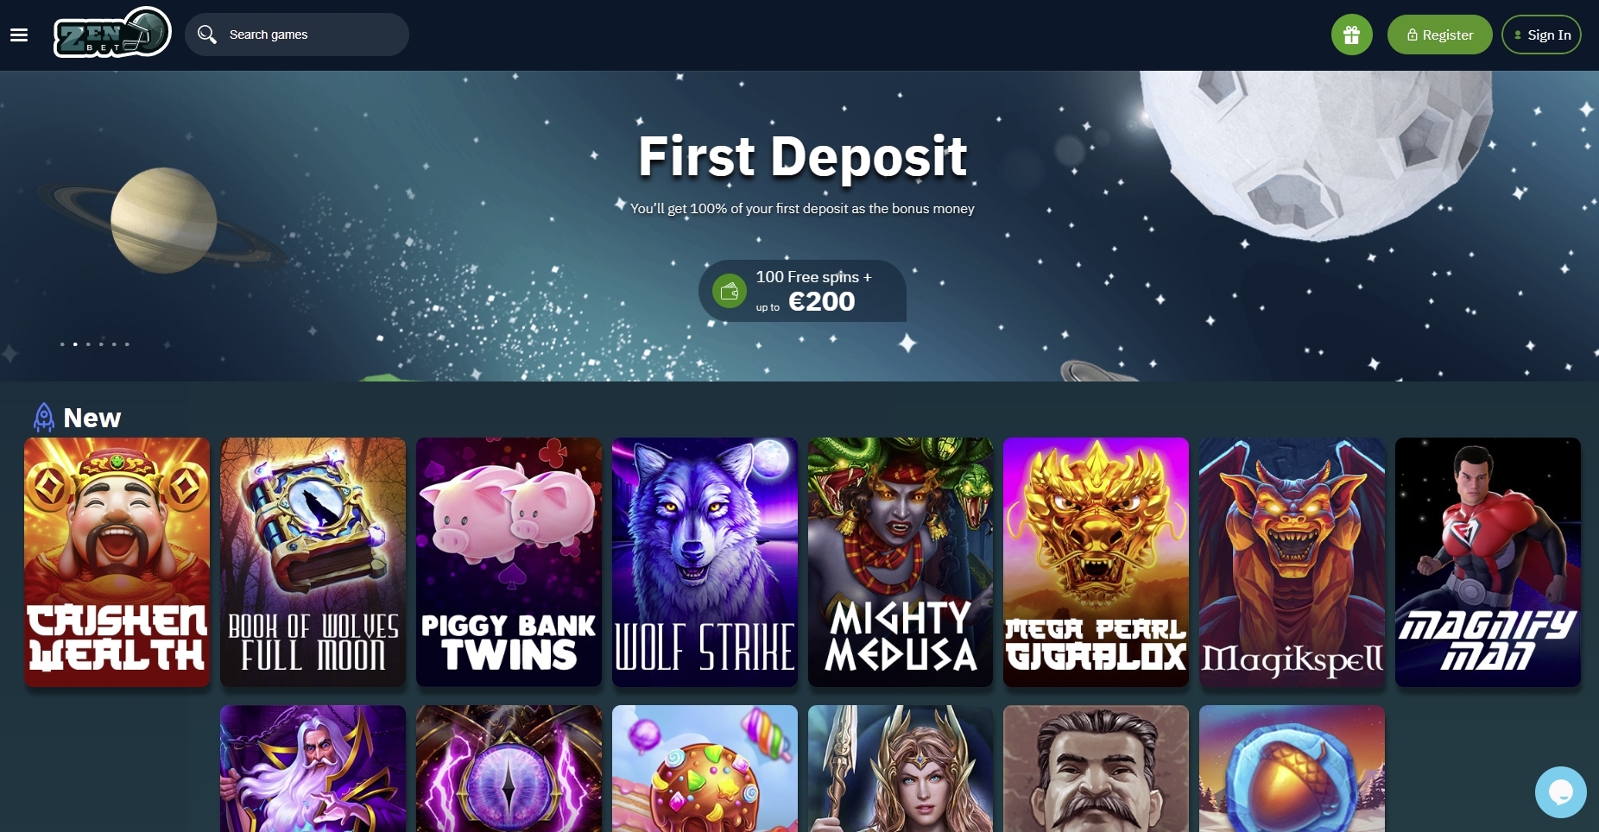Image resolution: width=1599 pixels, height=832 pixels.
Task: Launch Piggy Bank Twins slot
Action: click(x=509, y=562)
